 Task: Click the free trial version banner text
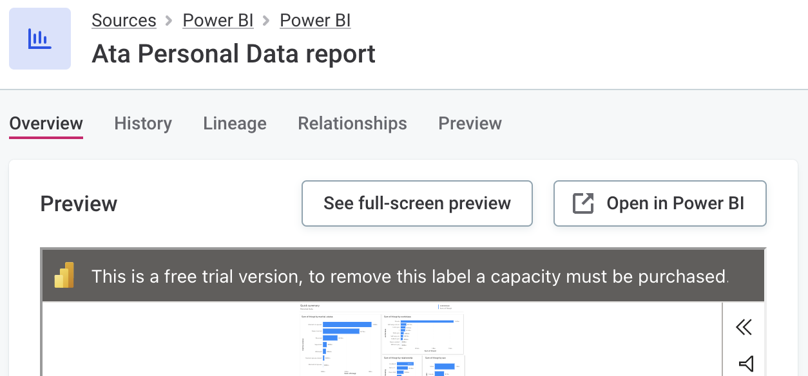(409, 277)
